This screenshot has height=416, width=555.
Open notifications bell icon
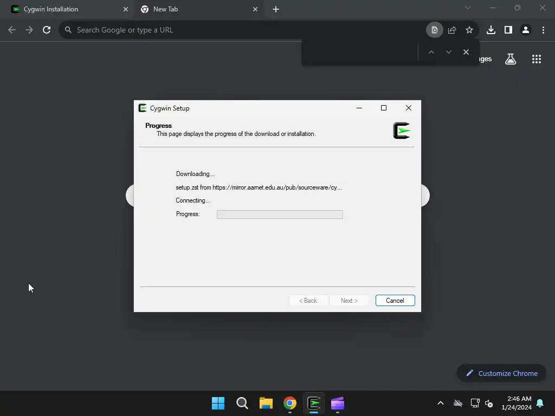(540, 403)
